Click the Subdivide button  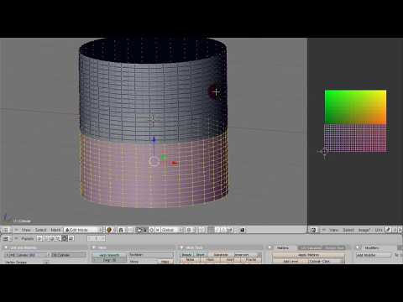coord(221,255)
